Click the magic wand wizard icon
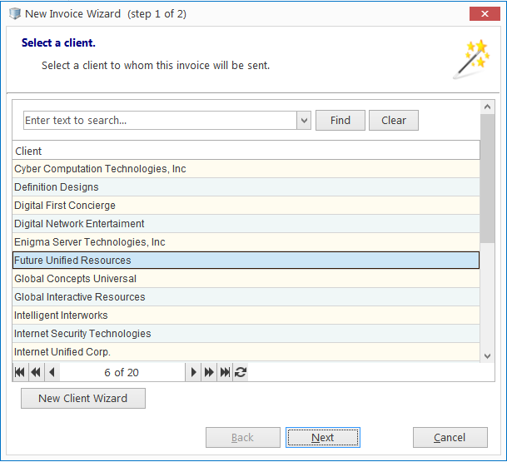Image resolution: width=507 pixels, height=462 pixels. coord(472,59)
